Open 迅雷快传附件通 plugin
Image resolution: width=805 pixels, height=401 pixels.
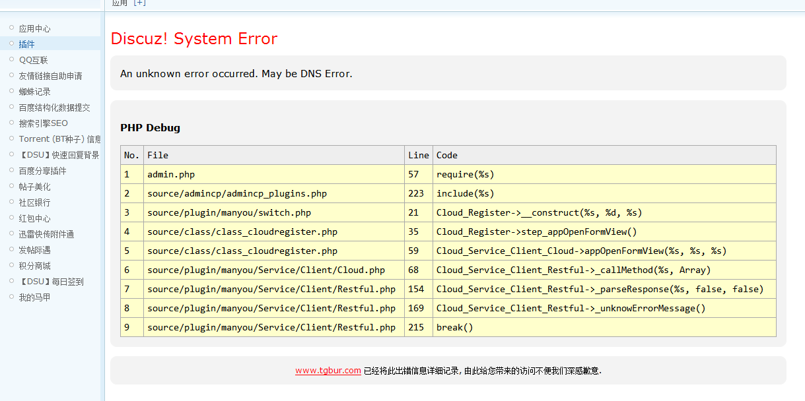(x=46, y=234)
